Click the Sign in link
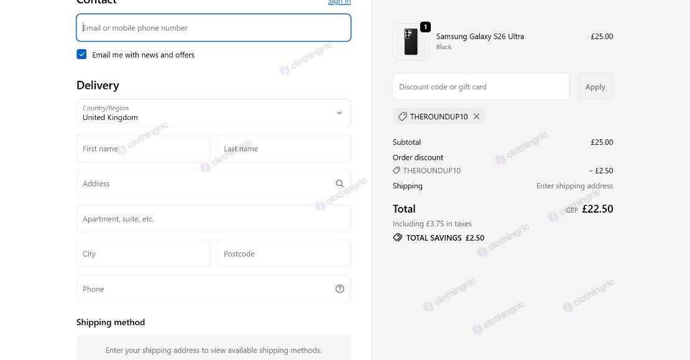This screenshot has height=360, width=690. tap(339, 2)
